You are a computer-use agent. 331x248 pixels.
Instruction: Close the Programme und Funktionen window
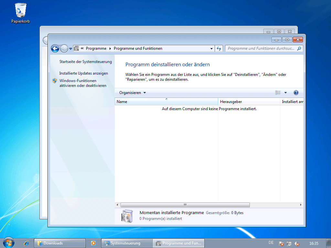pyautogui.click(x=298, y=39)
